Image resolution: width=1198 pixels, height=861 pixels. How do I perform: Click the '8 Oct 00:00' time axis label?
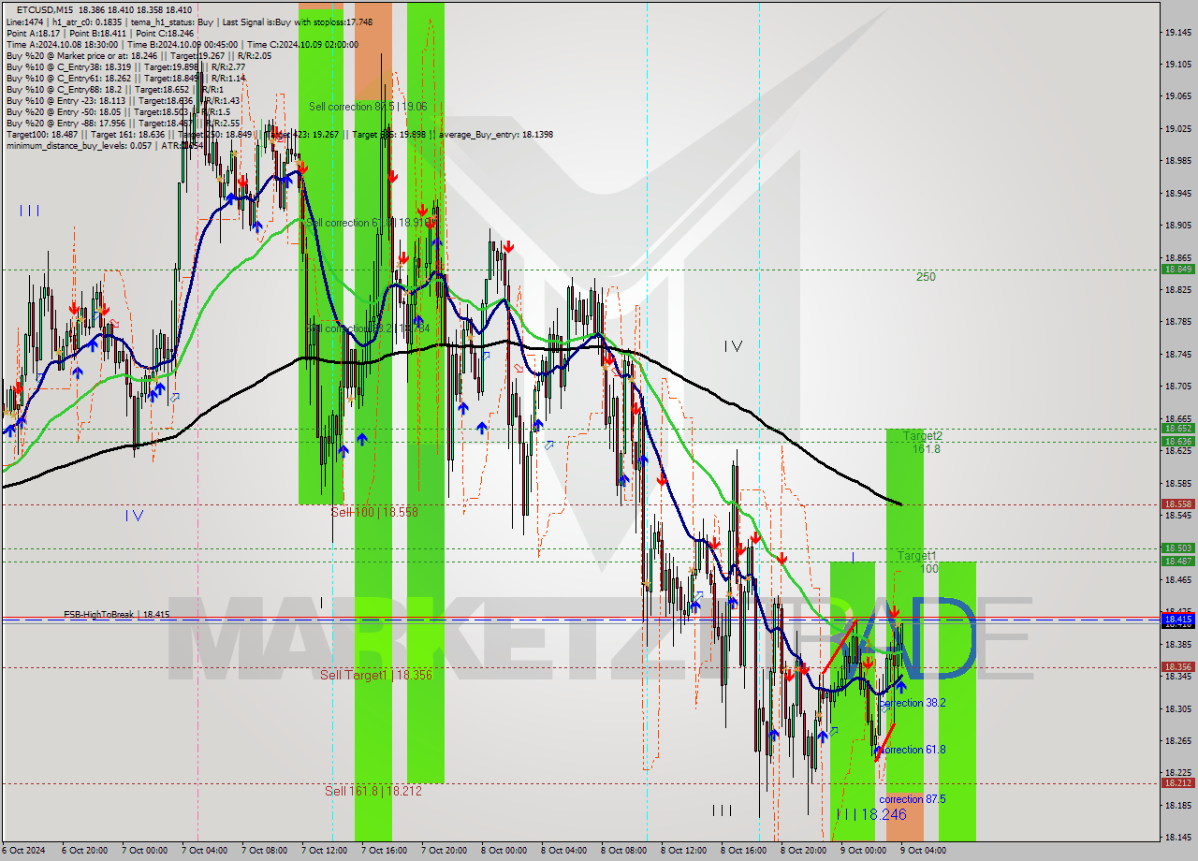(x=504, y=851)
